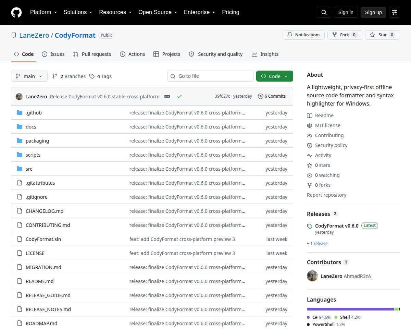View the 2 Branches link
The width and height of the screenshot is (411, 329).
[69, 76]
